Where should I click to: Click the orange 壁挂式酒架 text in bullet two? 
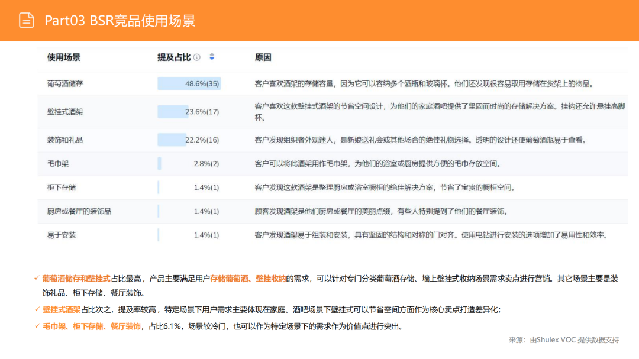[62, 310]
